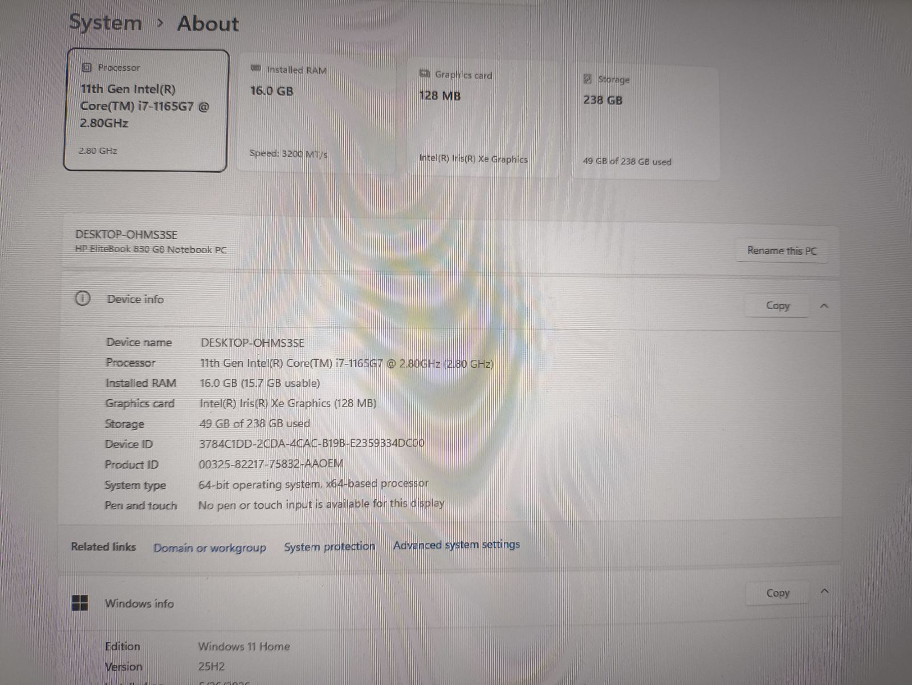
Task: Click the HP EliteBook 830 G8 Notebook PC text
Action: pos(150,249)
